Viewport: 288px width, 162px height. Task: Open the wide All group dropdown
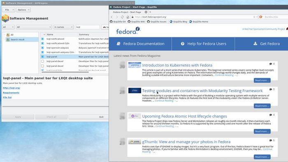pos(34,27)
